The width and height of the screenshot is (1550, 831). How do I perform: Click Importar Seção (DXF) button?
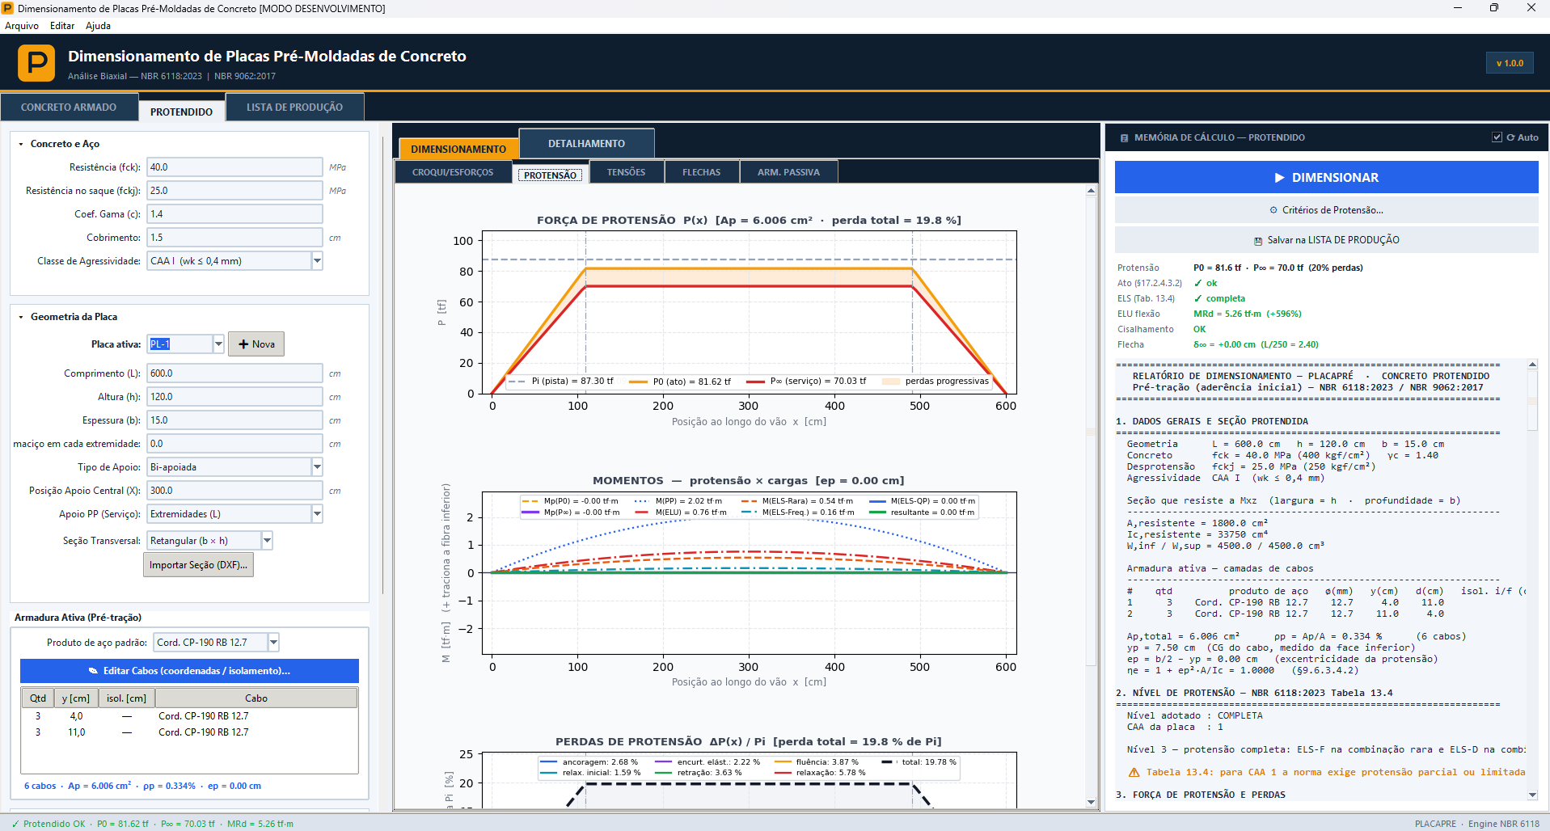199,565
